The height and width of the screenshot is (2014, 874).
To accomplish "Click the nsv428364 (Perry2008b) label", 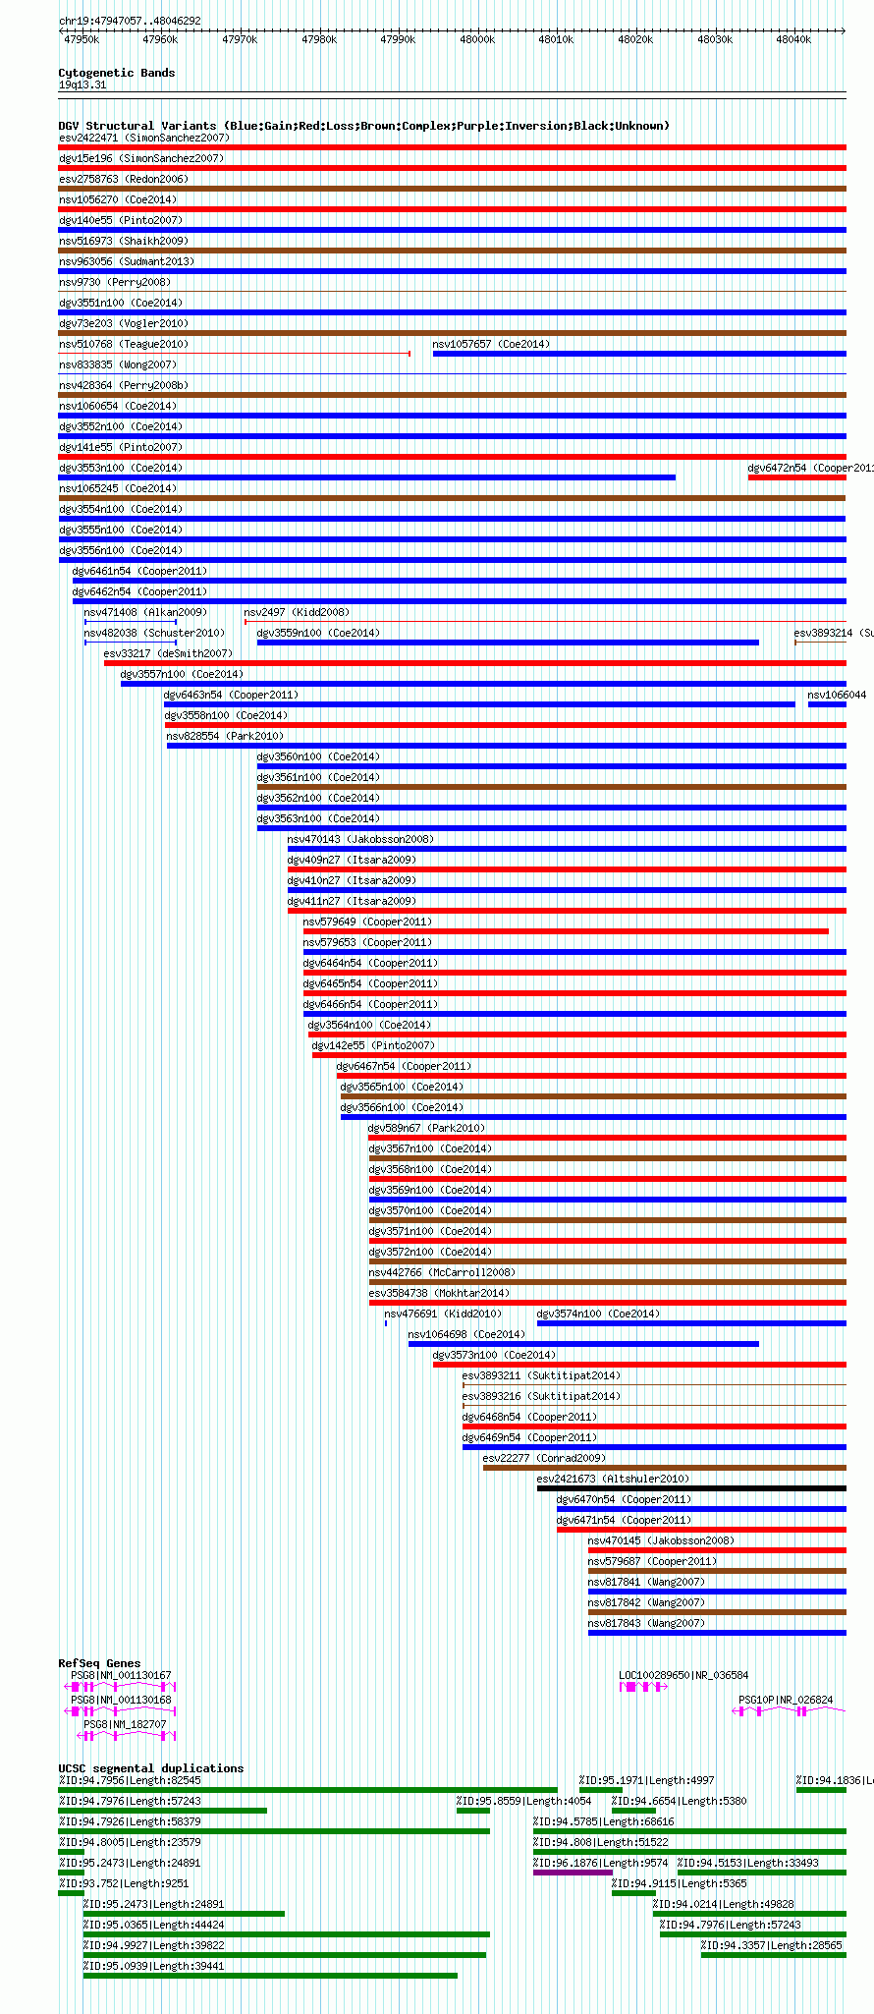I will (x=124, y=385).
